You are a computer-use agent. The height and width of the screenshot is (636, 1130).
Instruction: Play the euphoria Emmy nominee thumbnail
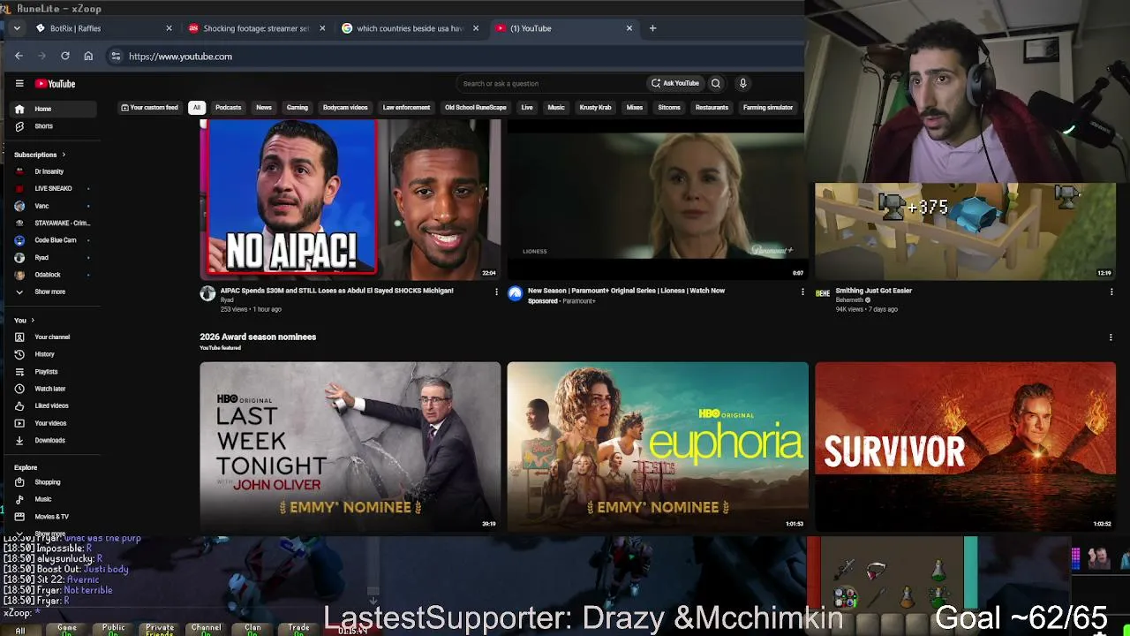click(658, 446)
